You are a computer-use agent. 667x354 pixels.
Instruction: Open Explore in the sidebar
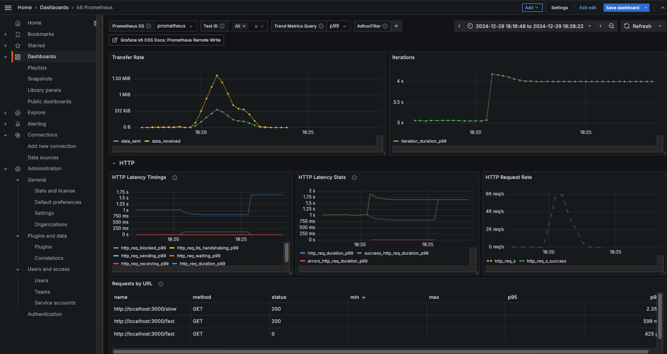pyautogui.click(x=36, y=112)
